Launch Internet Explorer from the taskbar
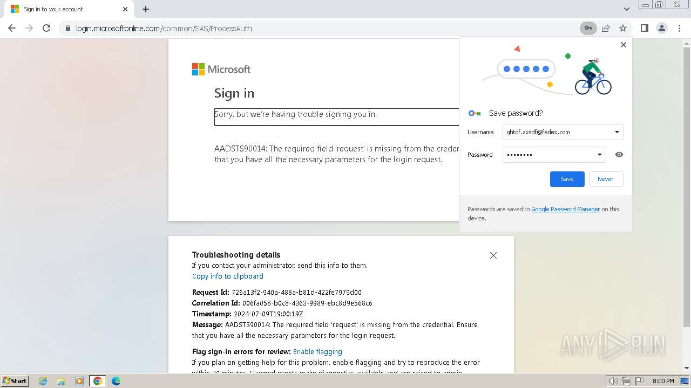 click(43, 381)
